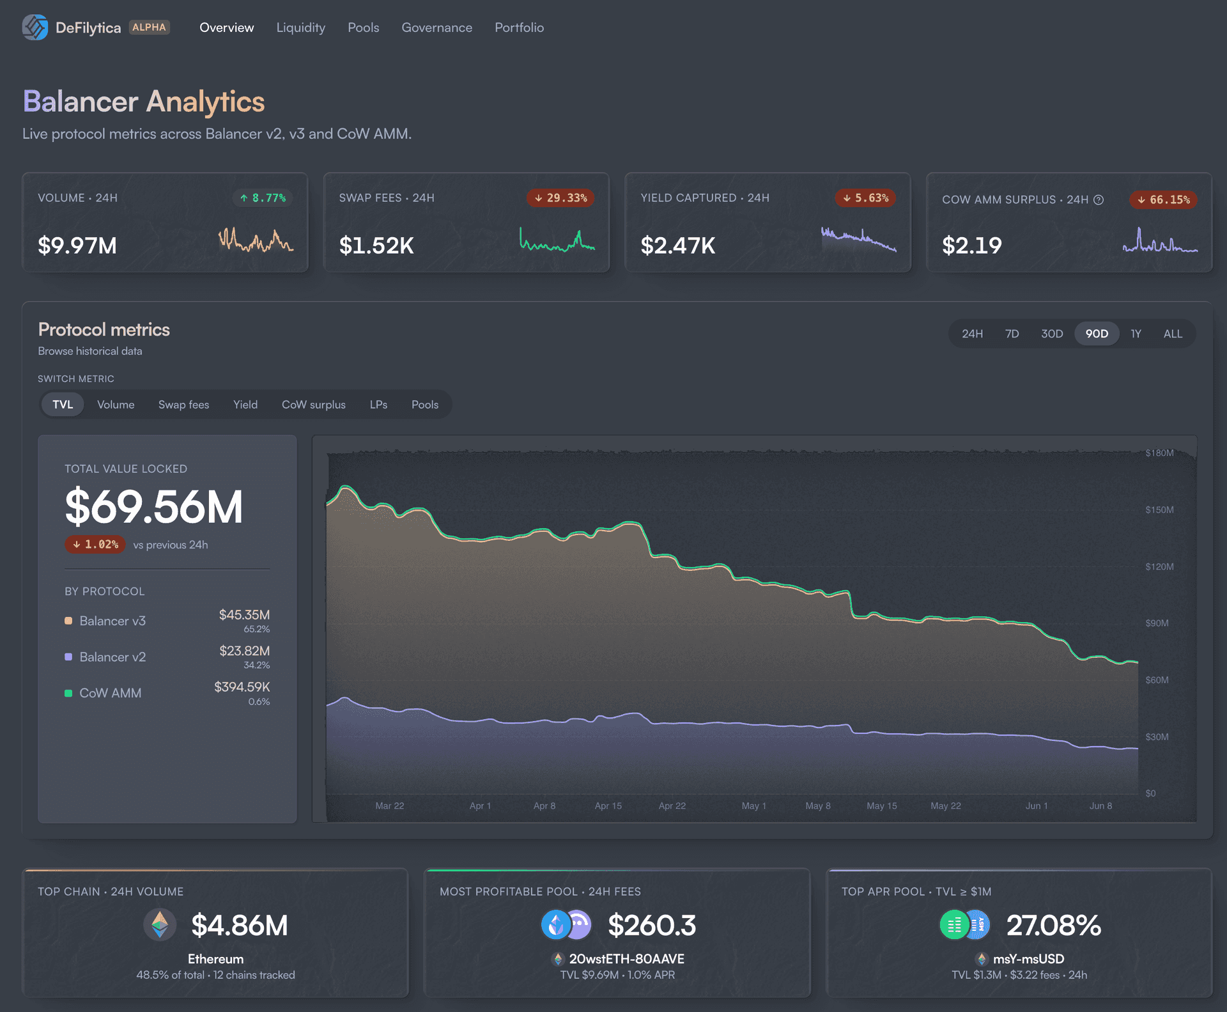The height and width of the screenshot is (1012, 1227).
Task: Click small Ethereum icon next to 20wstETH-80AAVE
Action: [x=558, y=959]
